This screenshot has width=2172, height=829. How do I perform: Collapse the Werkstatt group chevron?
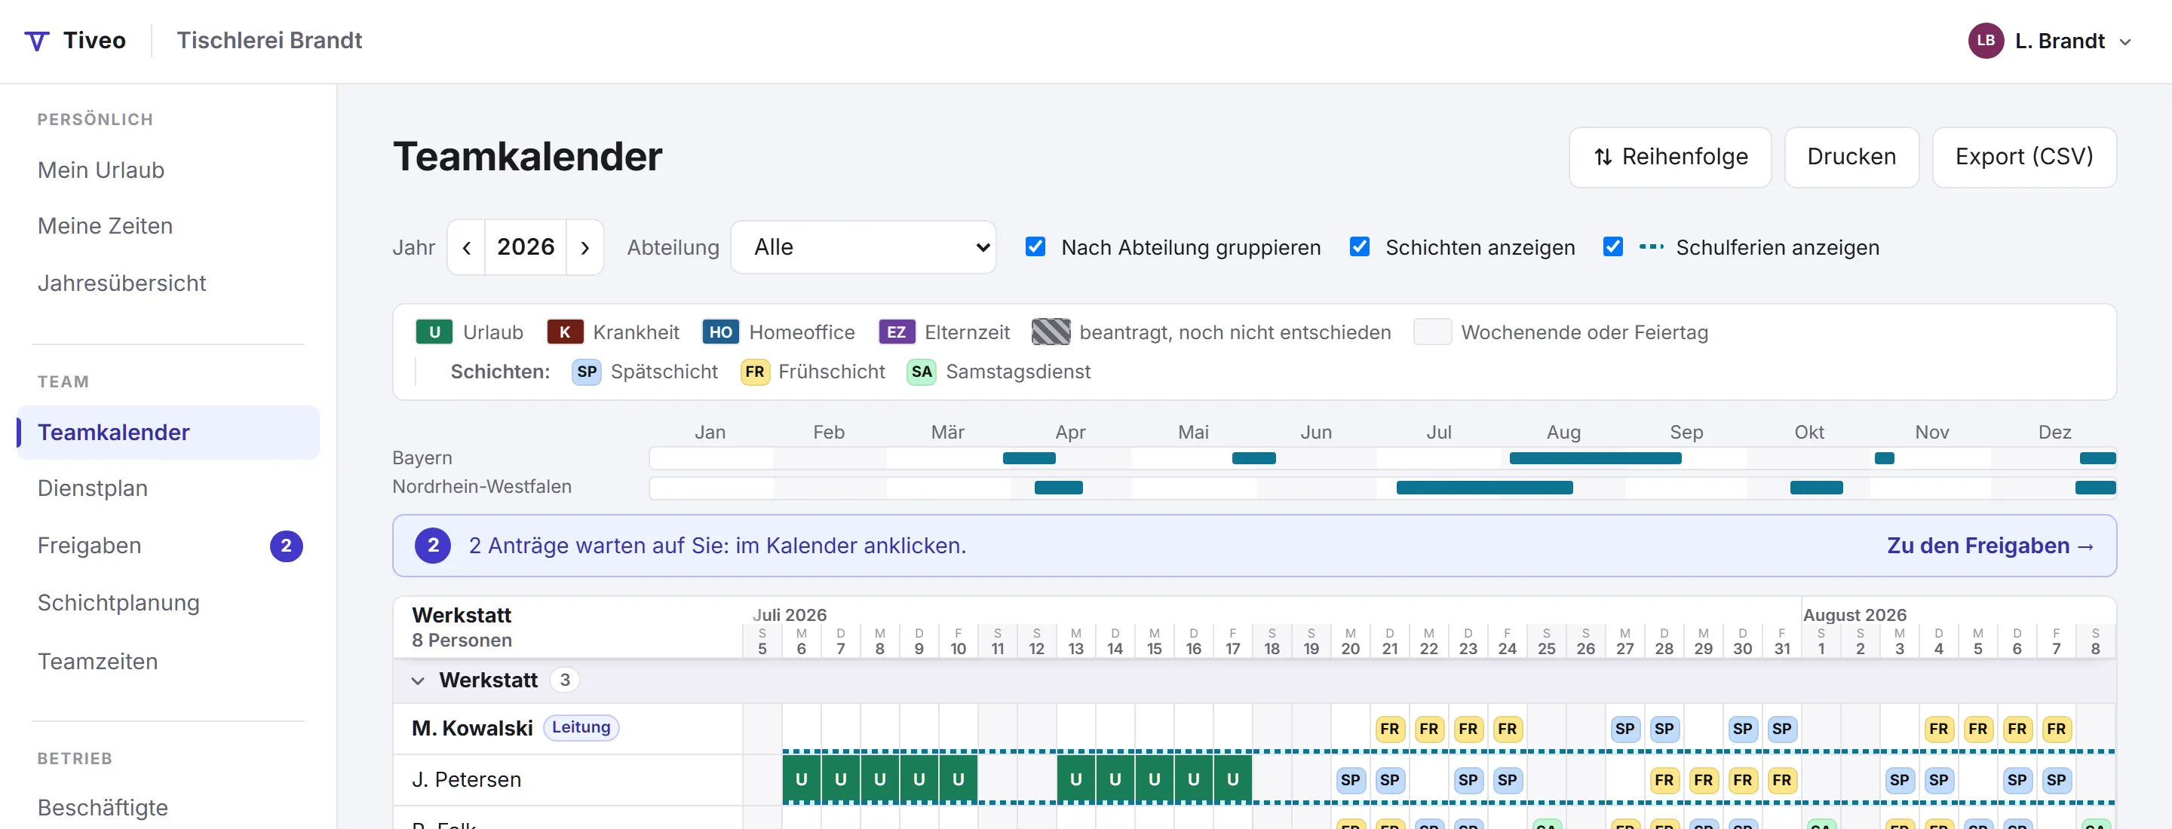coord(417,681)
